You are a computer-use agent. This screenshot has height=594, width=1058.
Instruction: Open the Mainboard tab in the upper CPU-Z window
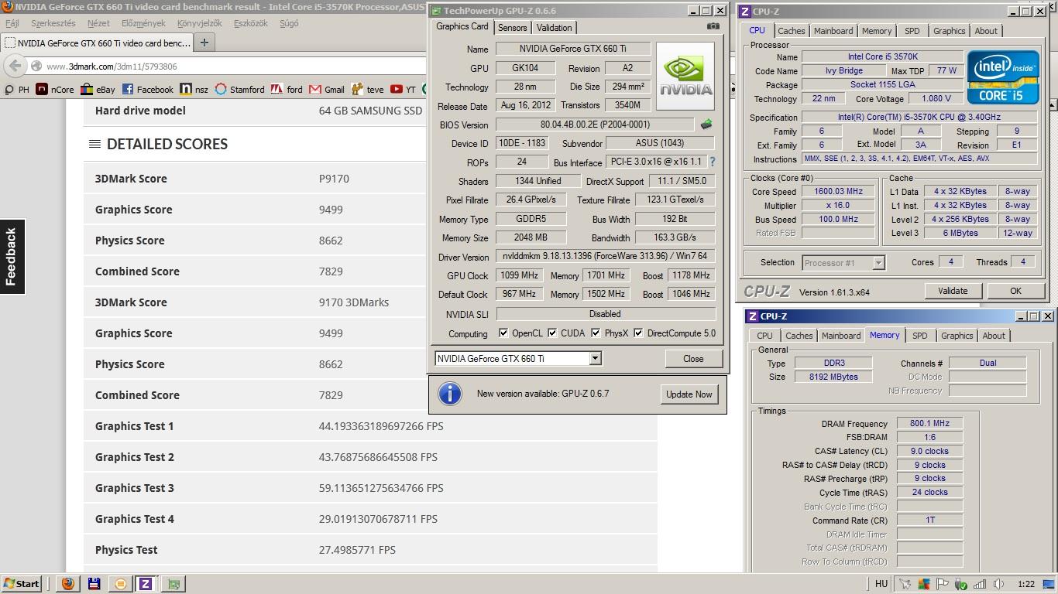tap(833, 31)
